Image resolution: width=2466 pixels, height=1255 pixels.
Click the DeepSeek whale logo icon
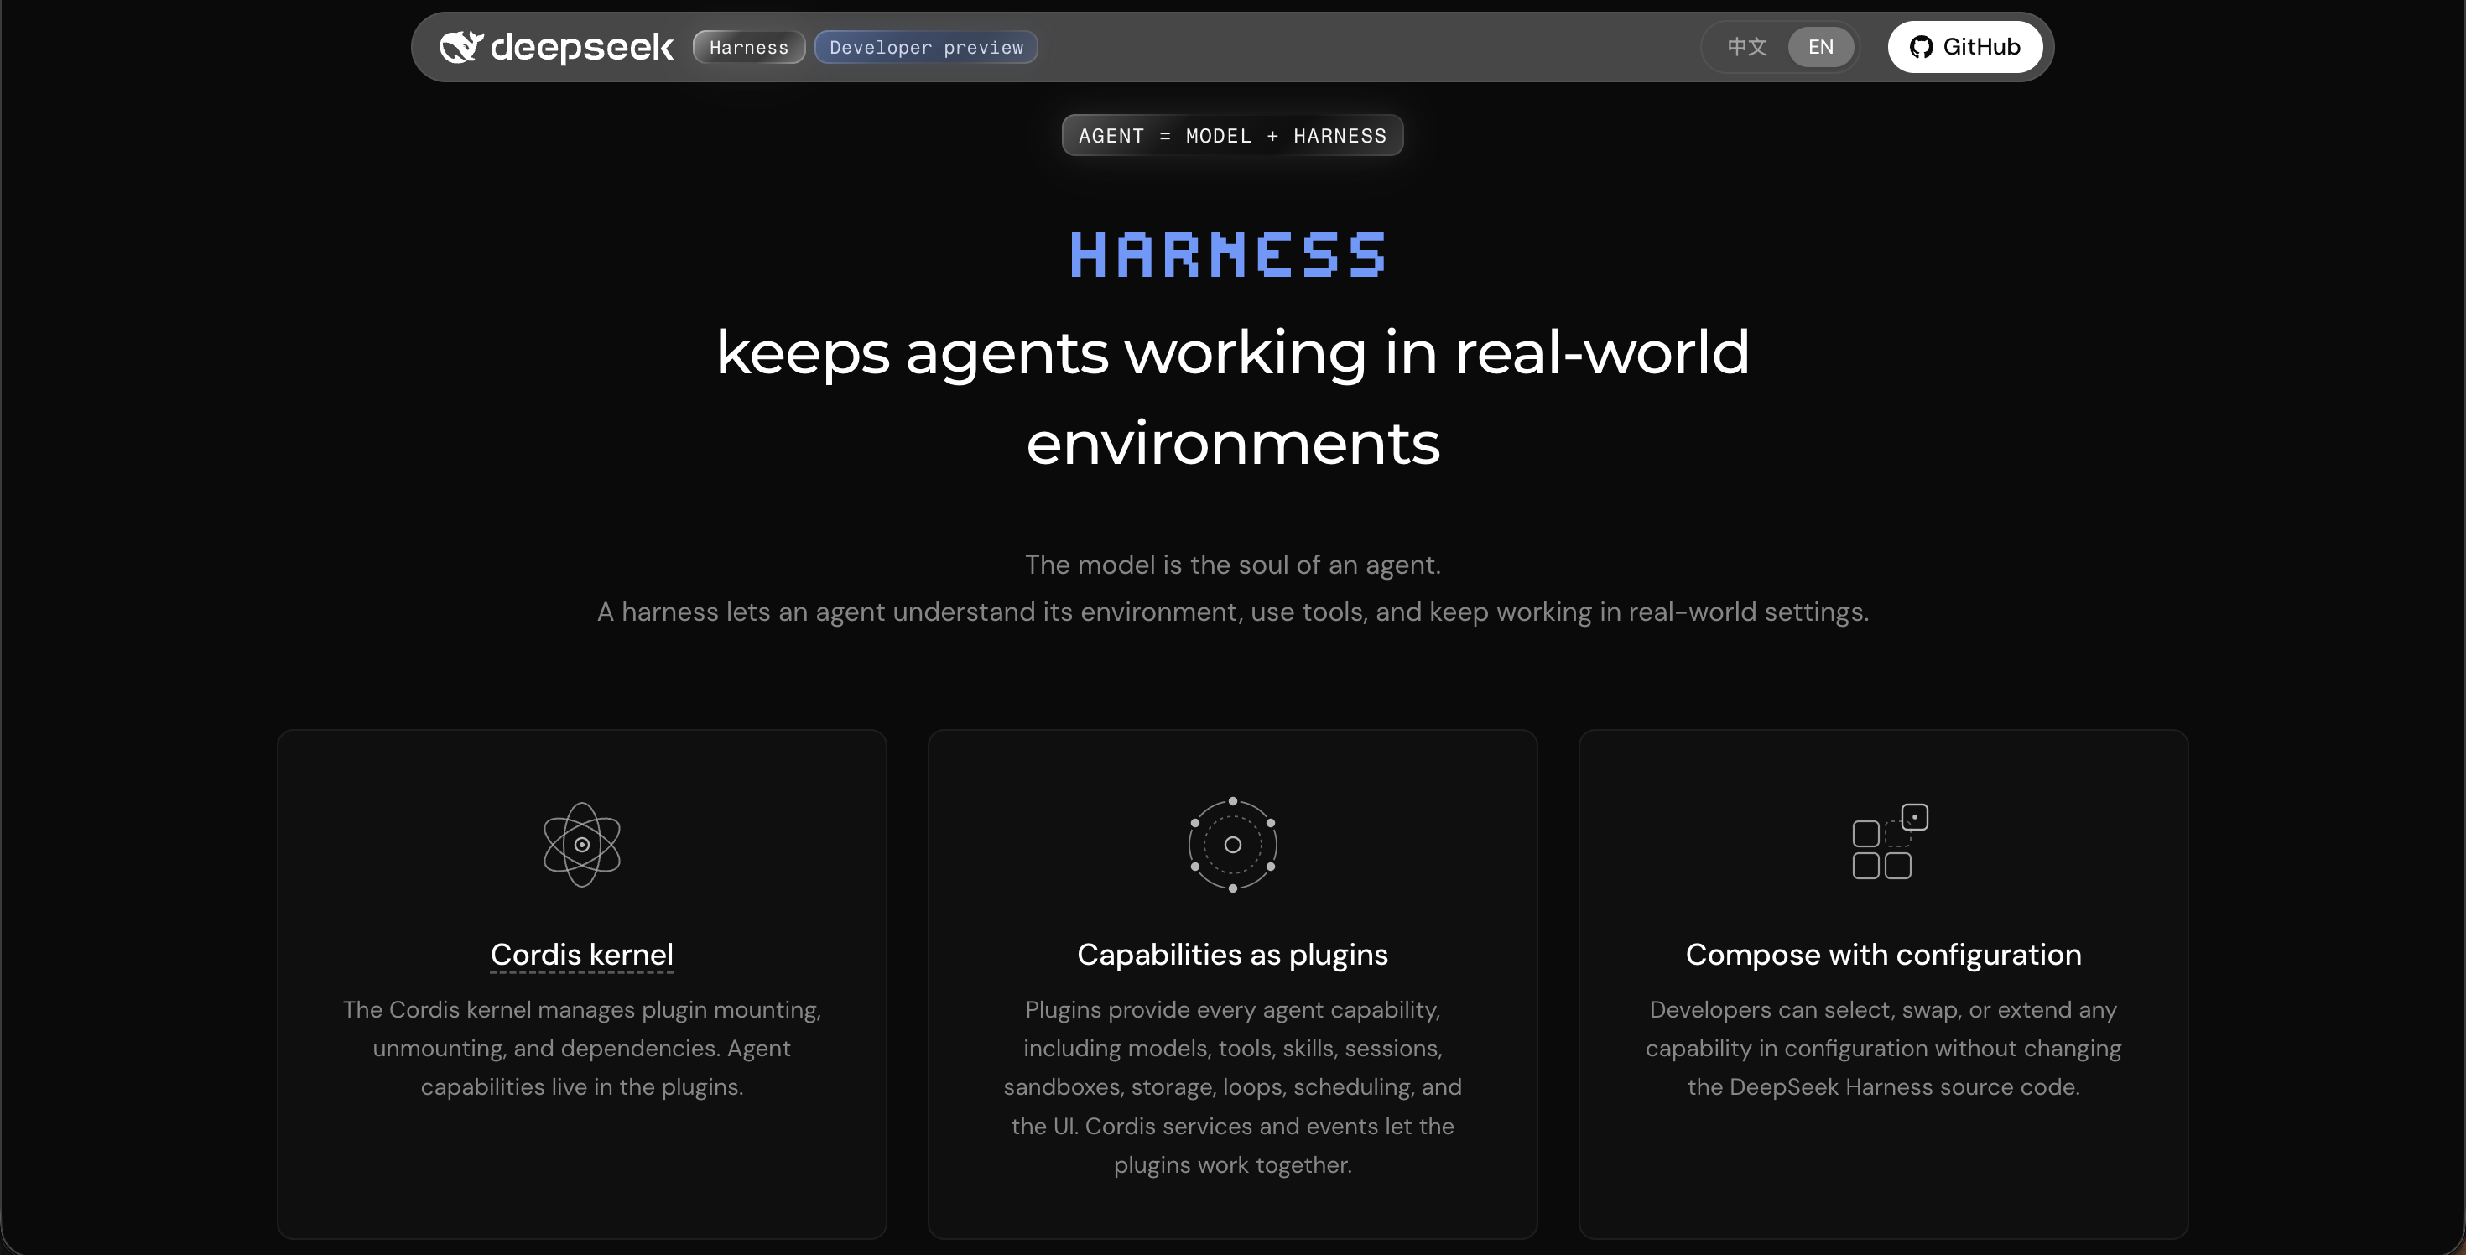coord(461,46)
